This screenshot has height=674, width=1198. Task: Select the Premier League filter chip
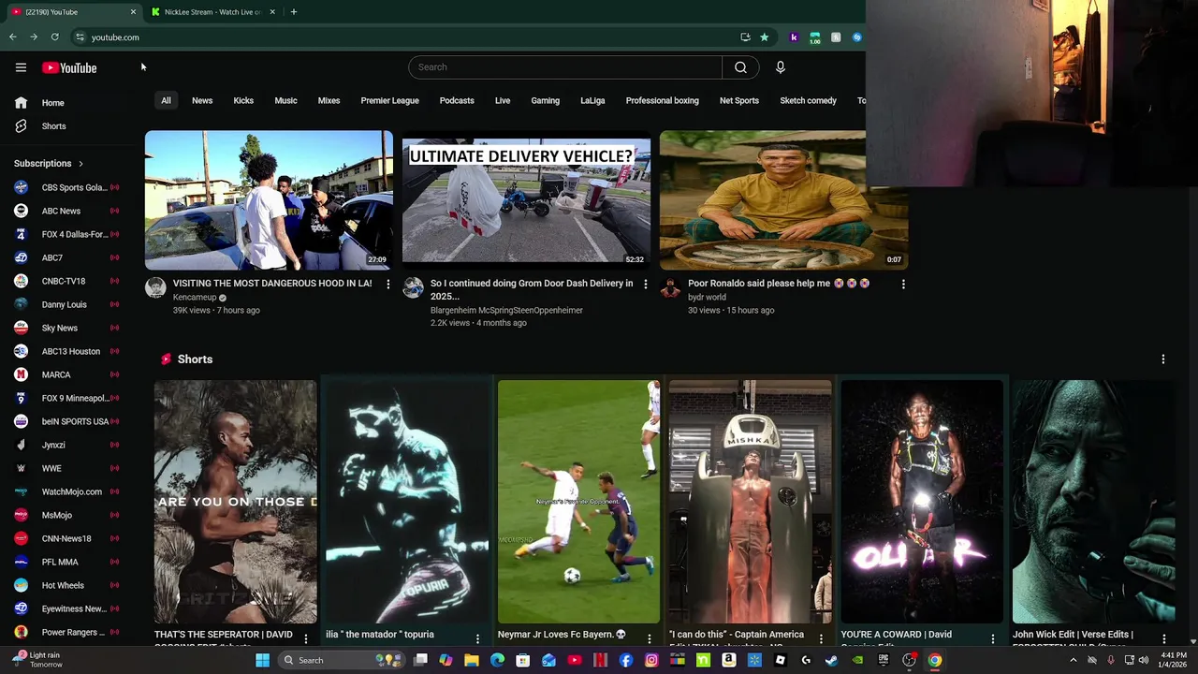389,100
